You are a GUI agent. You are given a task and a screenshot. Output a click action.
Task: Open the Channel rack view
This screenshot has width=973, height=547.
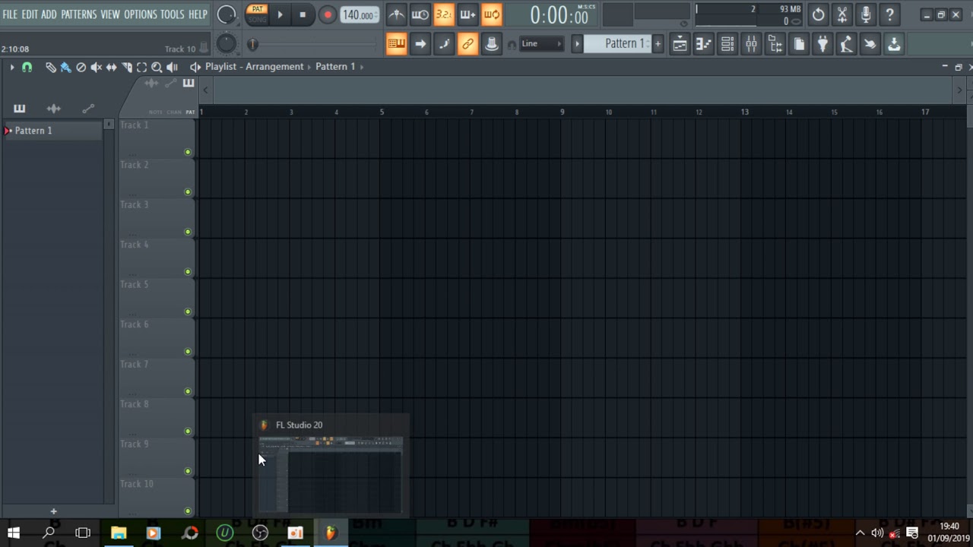[727, 44]
